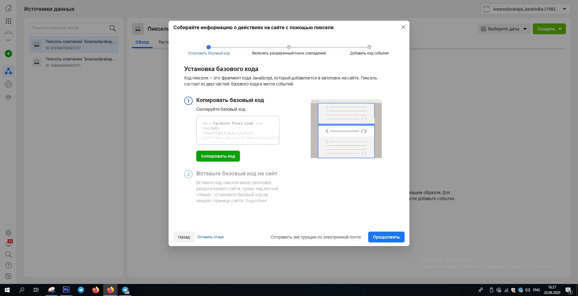Open the inactive Firefox taskbar icon

(x=96, y=290)
